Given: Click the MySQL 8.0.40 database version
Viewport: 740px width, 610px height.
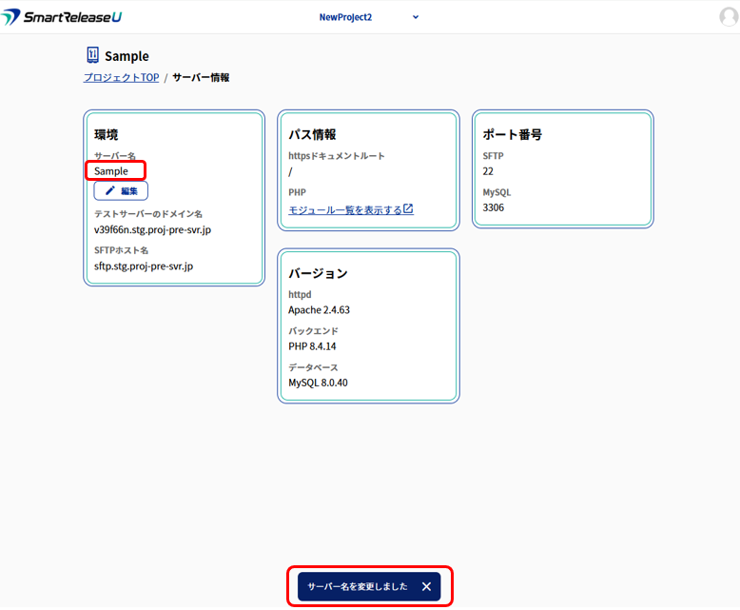Looking at the screenshot, I should (319, 383).
